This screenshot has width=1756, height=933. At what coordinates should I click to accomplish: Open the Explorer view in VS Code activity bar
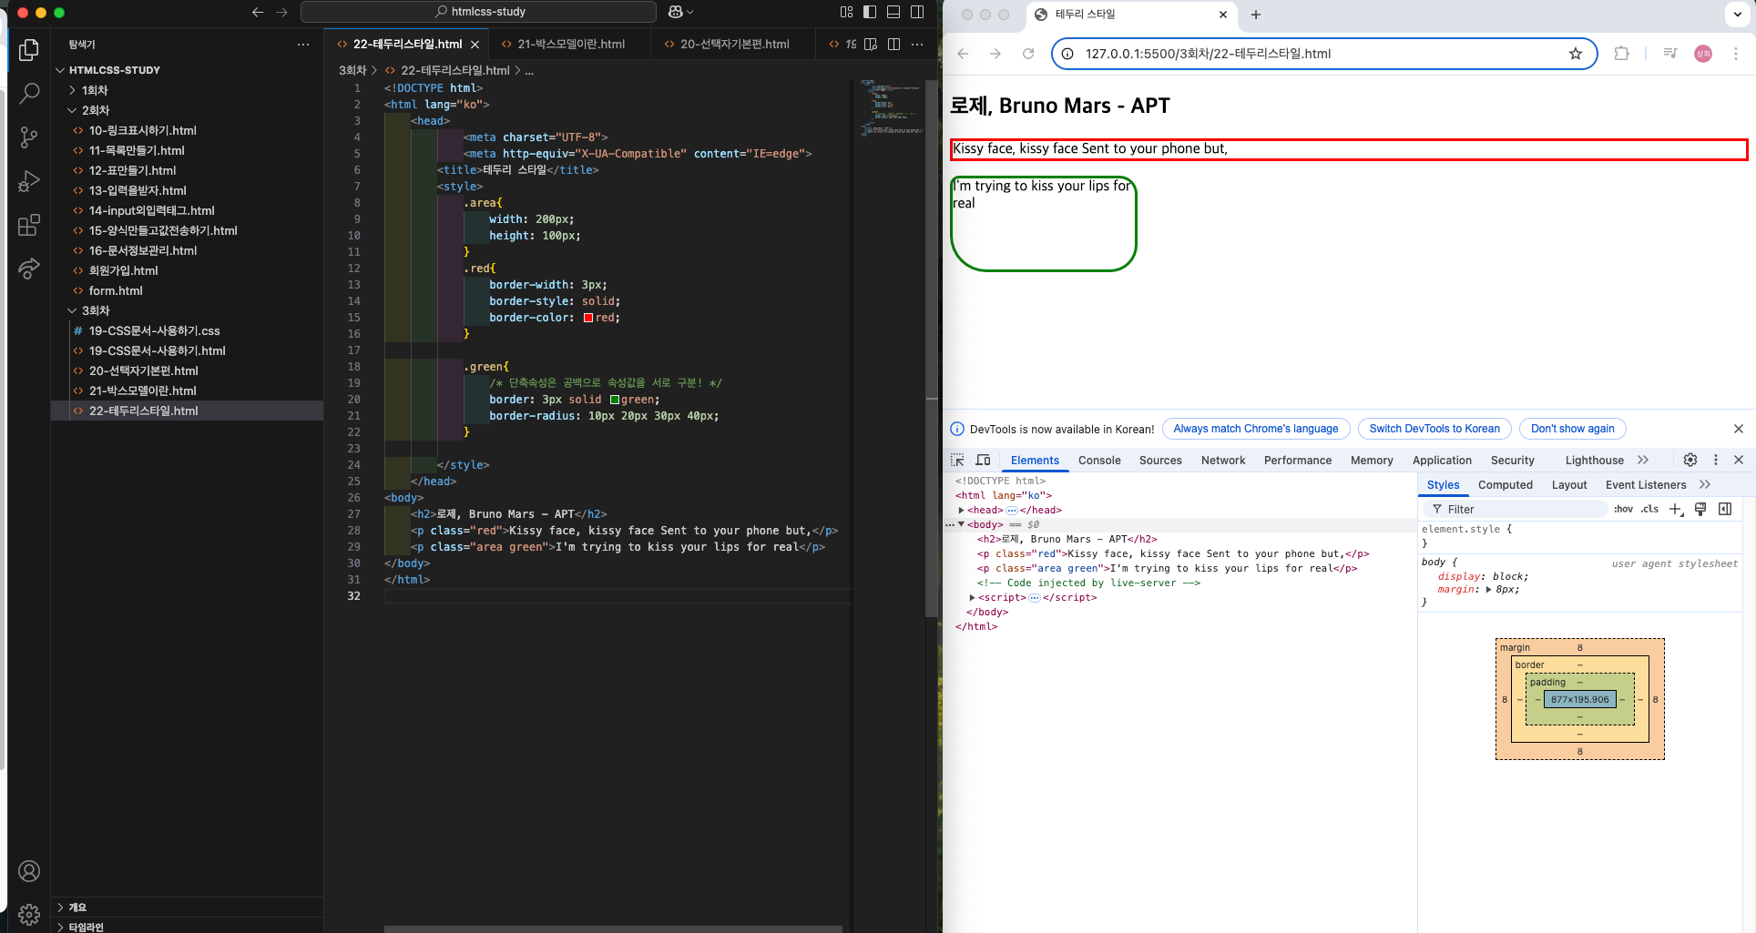pos(29,50)
